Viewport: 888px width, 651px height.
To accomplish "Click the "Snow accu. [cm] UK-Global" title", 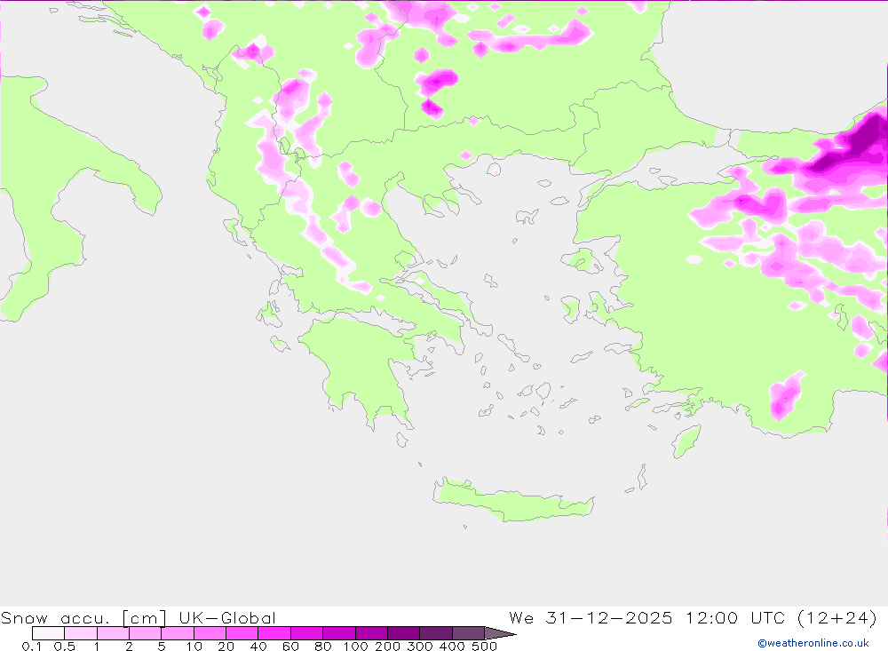I will click(x=139, y=617).
